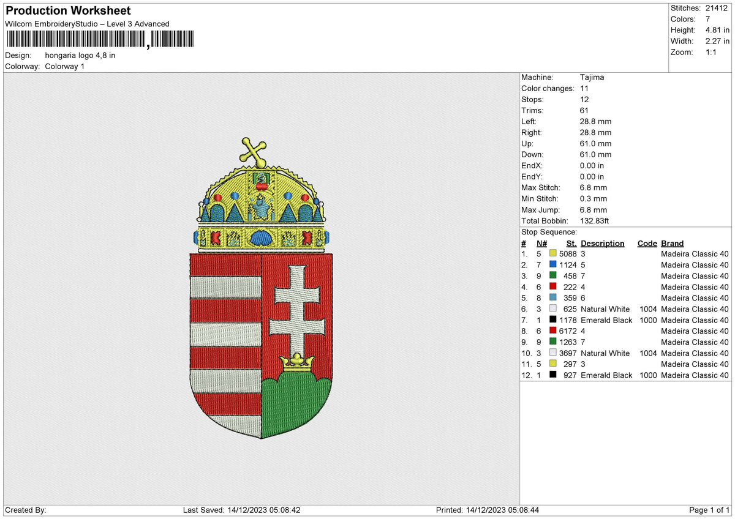Click the 'Brand' column header
Screen dimensions: 735x519
click(673, 243)
